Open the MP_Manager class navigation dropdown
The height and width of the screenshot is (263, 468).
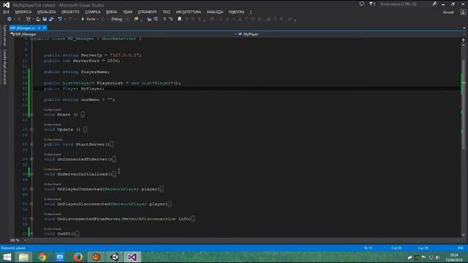(x=123, y=34)
